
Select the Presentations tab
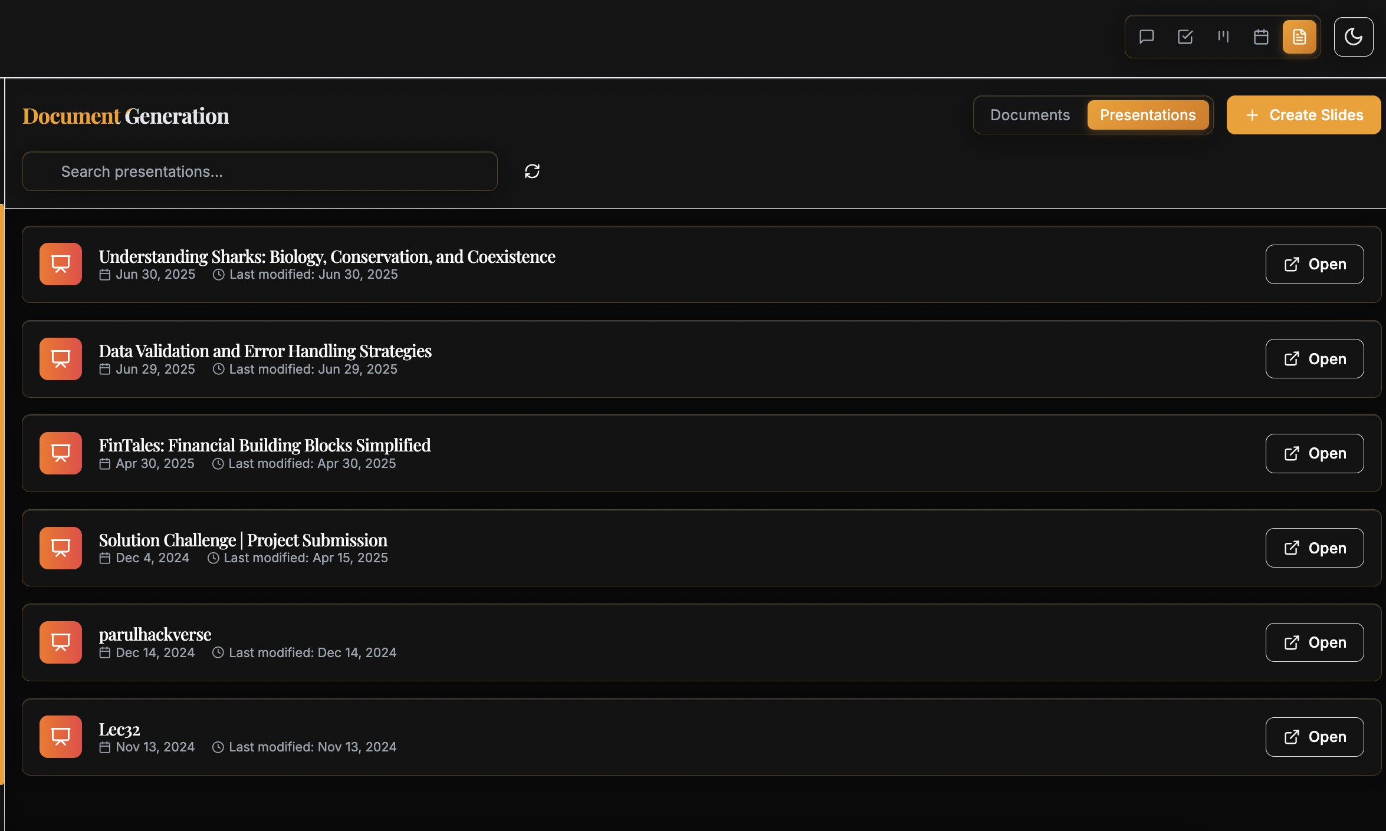(1147, 115)
